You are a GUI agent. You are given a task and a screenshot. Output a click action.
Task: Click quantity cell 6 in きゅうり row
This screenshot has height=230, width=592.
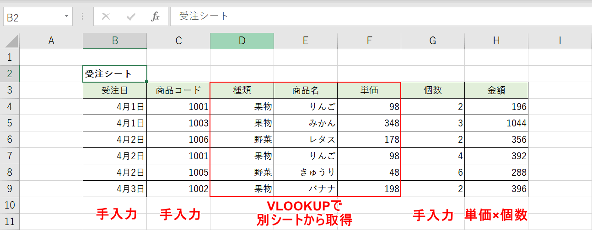433,172
